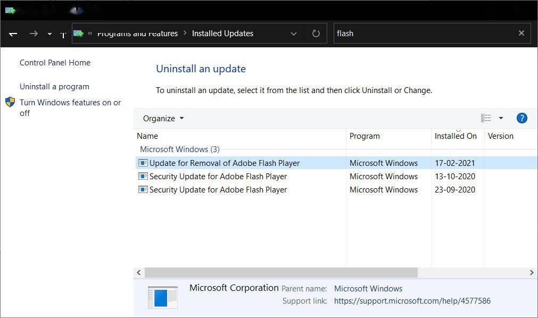The height and width of the screenshot is (318, 538).
Task: Expand the address bar history dropdown
Action: coord(294,34)
